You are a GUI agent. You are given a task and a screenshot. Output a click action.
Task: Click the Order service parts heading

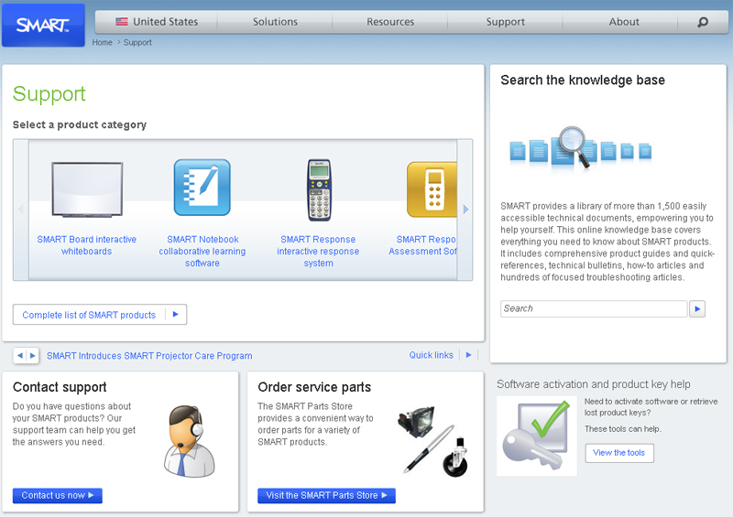tap(314, 387)
